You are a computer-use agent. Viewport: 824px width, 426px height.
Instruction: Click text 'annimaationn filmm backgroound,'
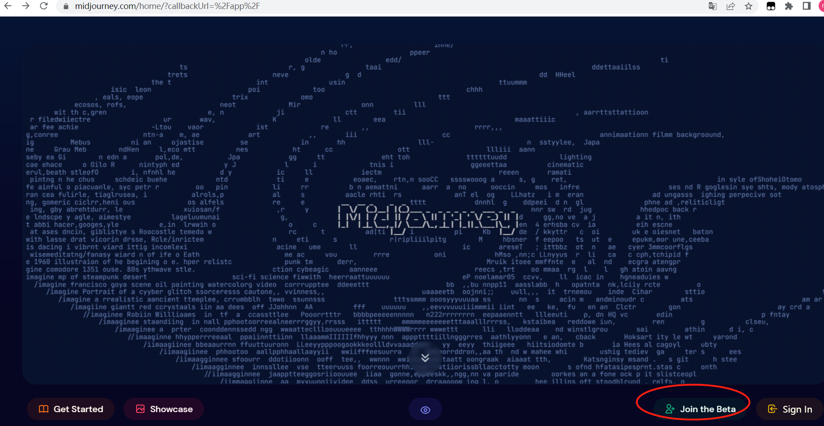(662, 135)
